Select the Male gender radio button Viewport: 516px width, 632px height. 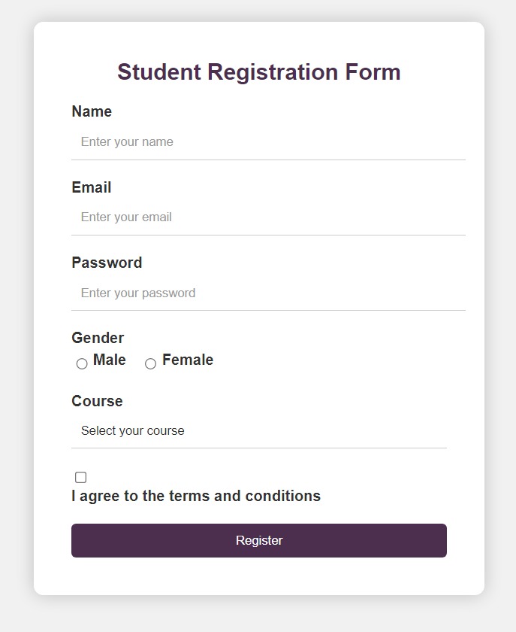coord(82,363)
